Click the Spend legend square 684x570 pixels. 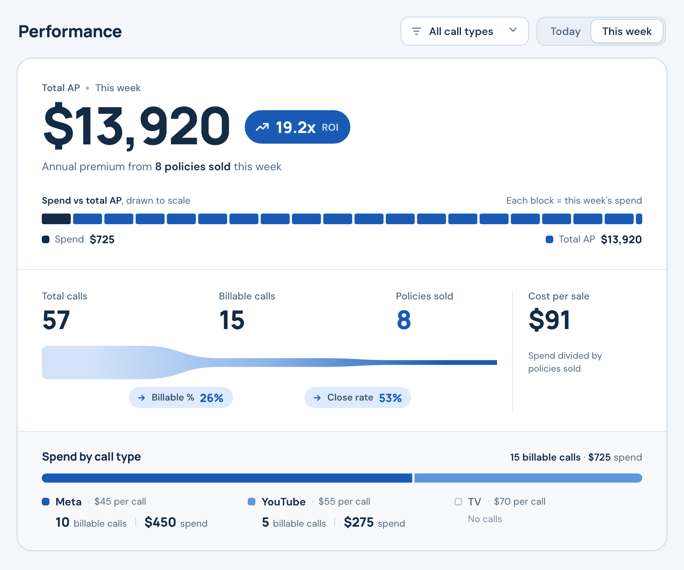[46, 239]
